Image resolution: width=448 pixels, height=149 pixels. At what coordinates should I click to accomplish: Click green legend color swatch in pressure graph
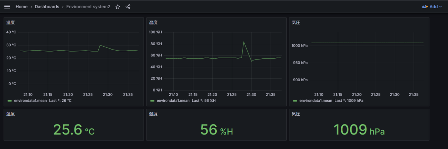point(295,101)
